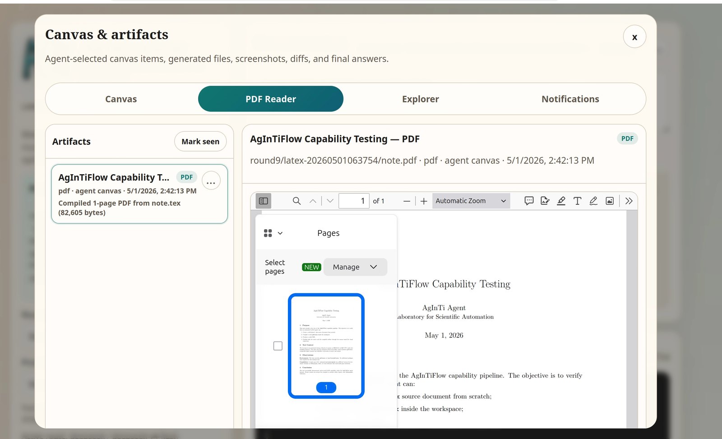Click the 'AgInTi Agent' author line
Screen dimensions: 722x439
click(x=444, y=308)
